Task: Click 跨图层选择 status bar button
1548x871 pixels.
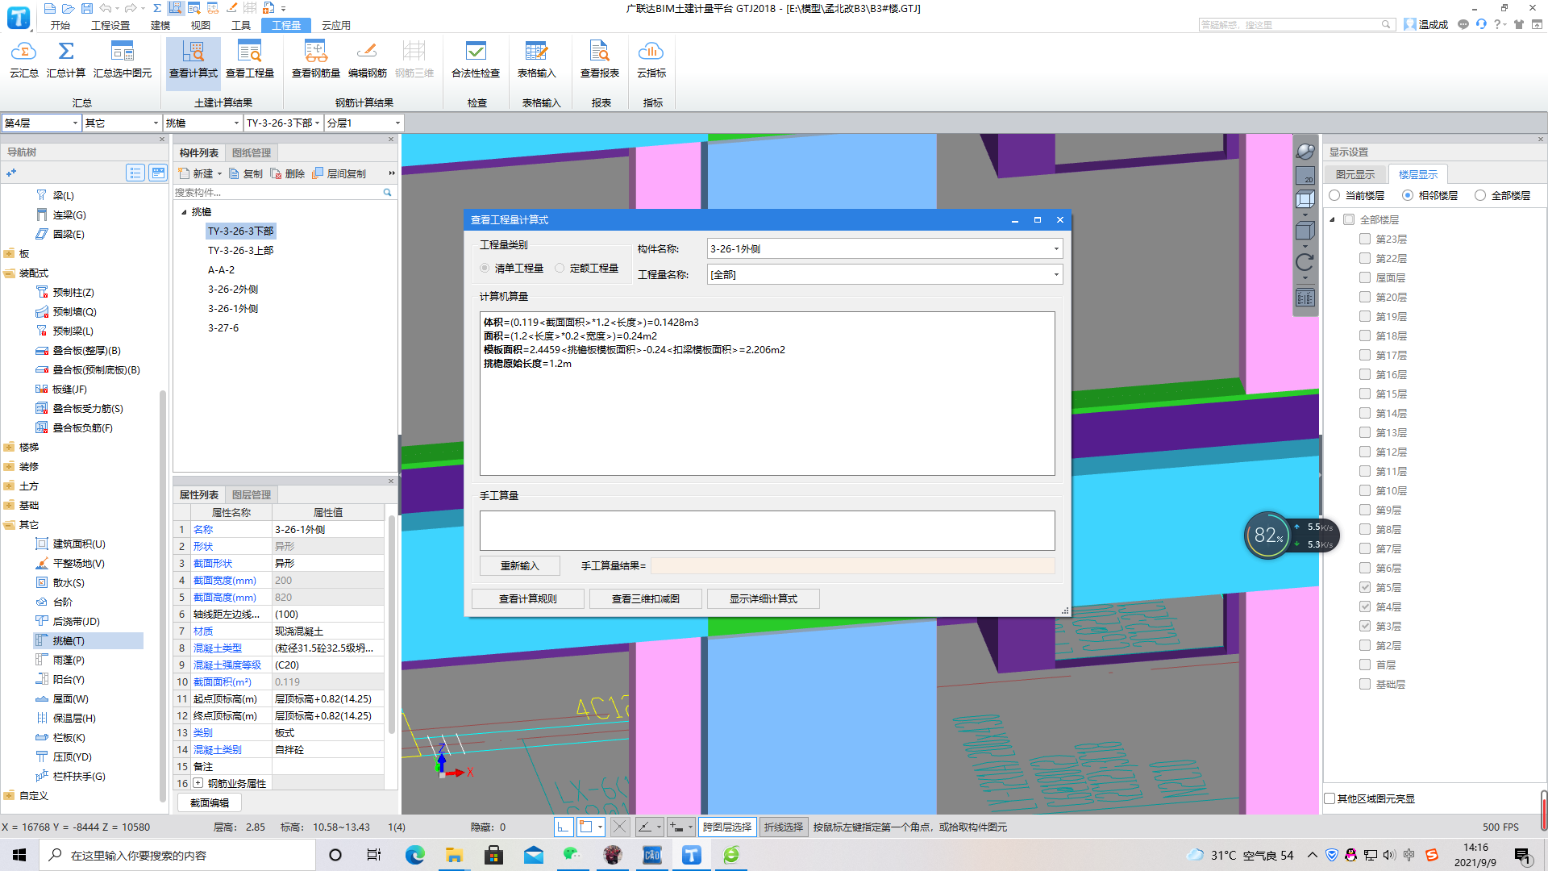Action: [x=726, y=827]
